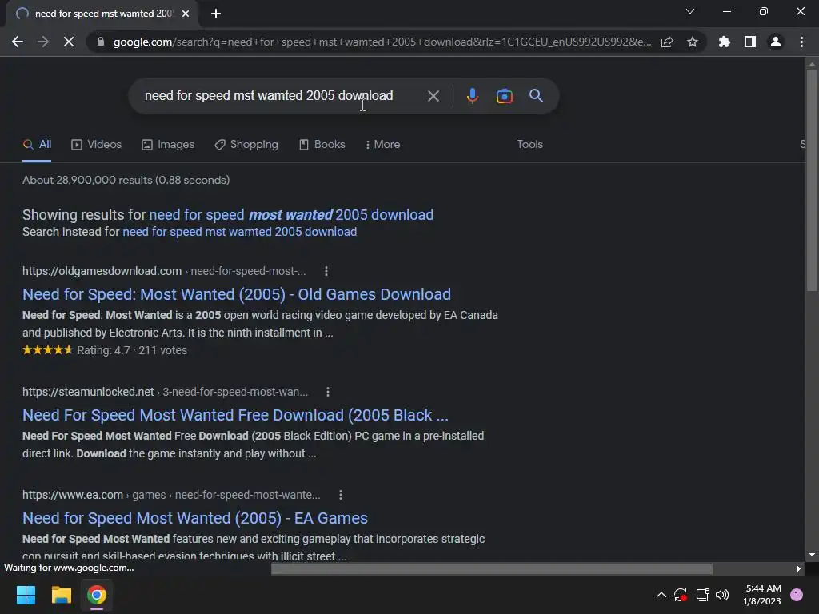Click the scroll-down arrow of vertical scrollbar
The height and width of the screenshot is (614, 819).
click(x=812, y=555)
